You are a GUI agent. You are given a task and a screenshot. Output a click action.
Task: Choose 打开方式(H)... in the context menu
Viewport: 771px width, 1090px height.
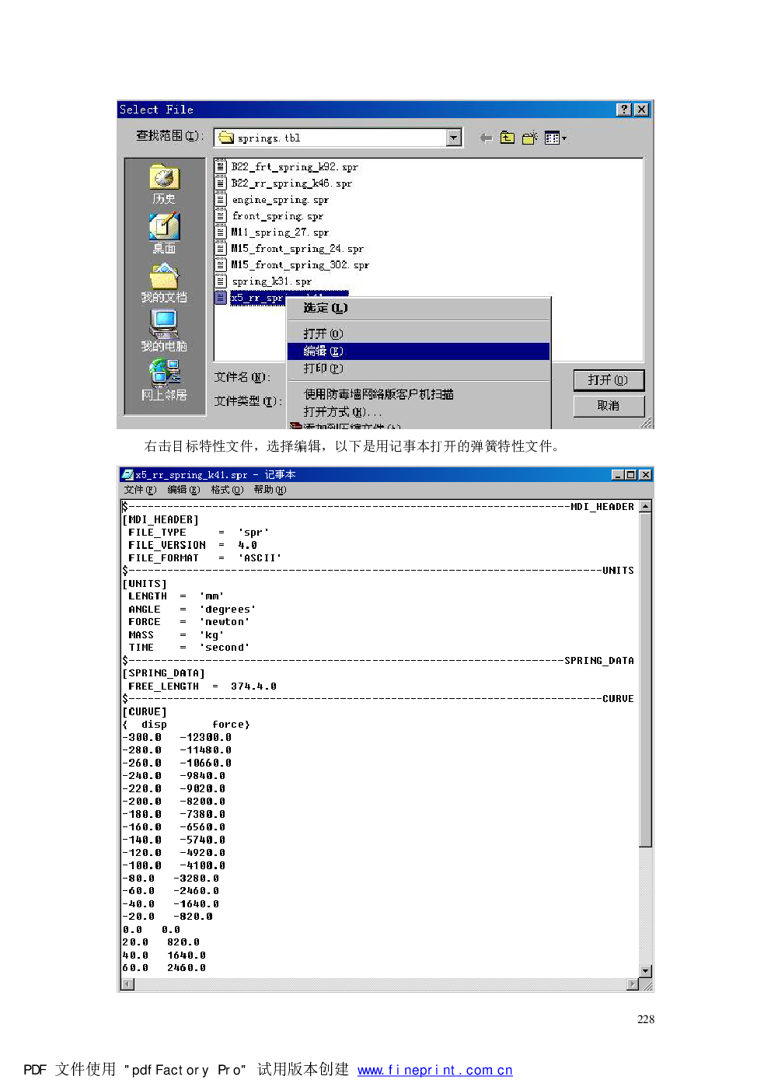coord(418,411)
